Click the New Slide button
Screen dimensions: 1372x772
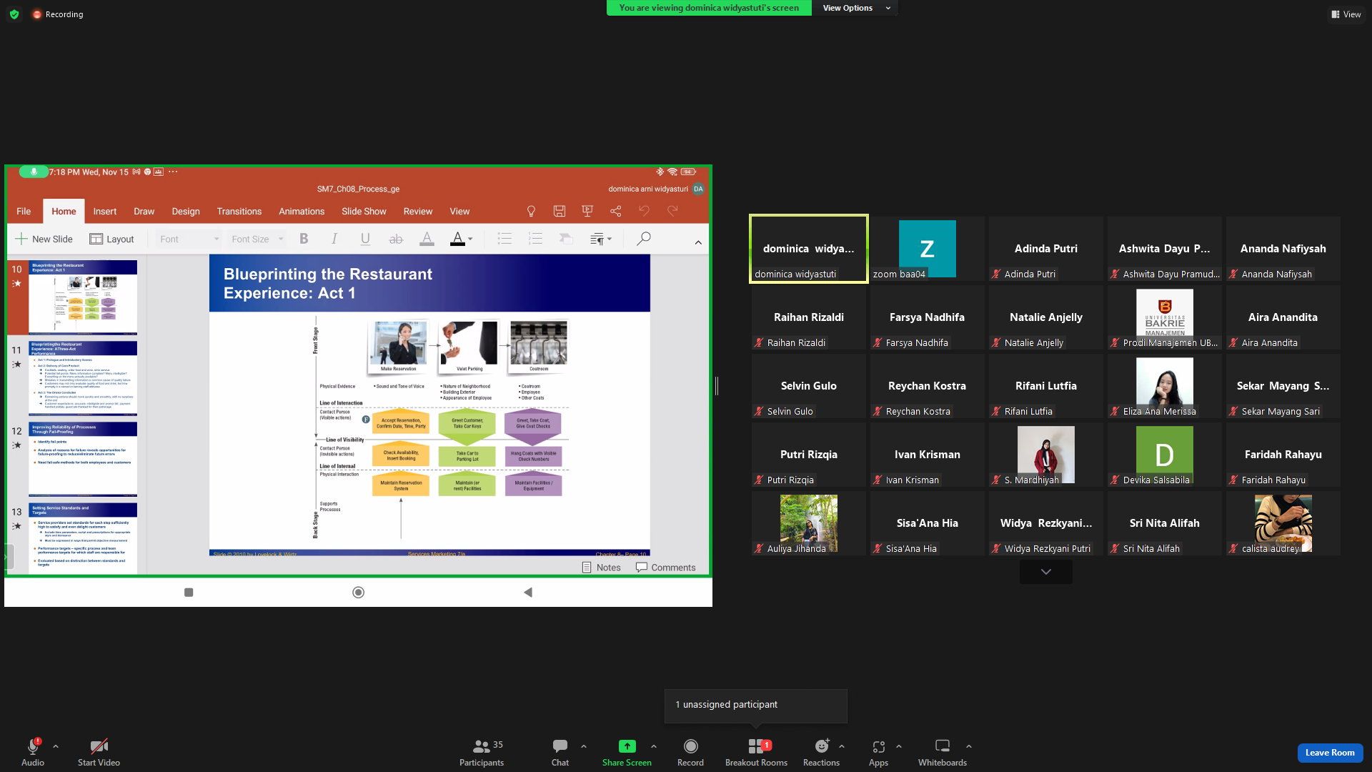point(44,239)
